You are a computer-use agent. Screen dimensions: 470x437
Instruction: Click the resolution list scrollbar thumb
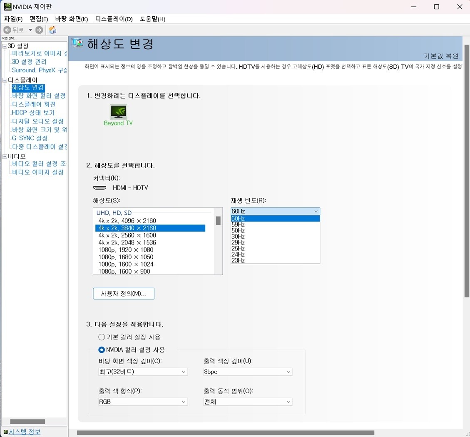click(x=218, y=221)
